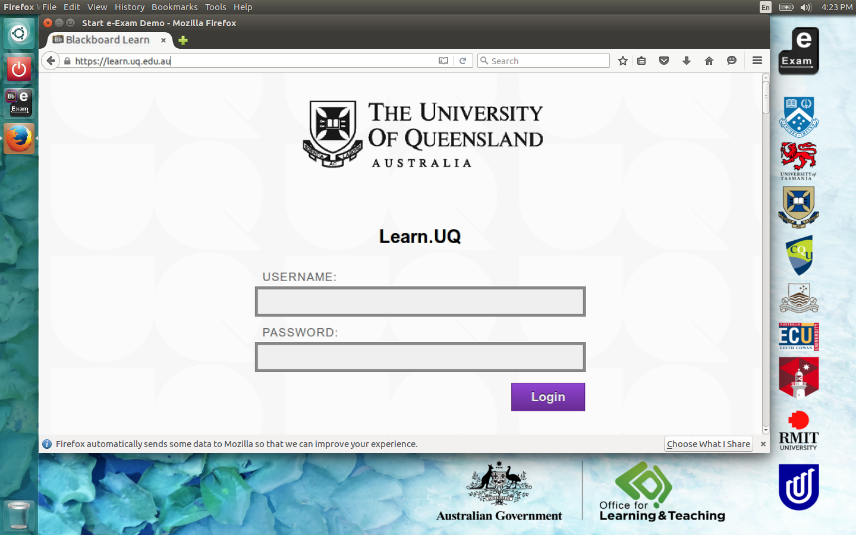Go to Firefox home page icon

click(x=709, y=61)
